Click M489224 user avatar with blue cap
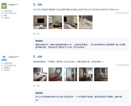This screenshot has width=131, height=106. pyautogui.click(x=4, y=58)
